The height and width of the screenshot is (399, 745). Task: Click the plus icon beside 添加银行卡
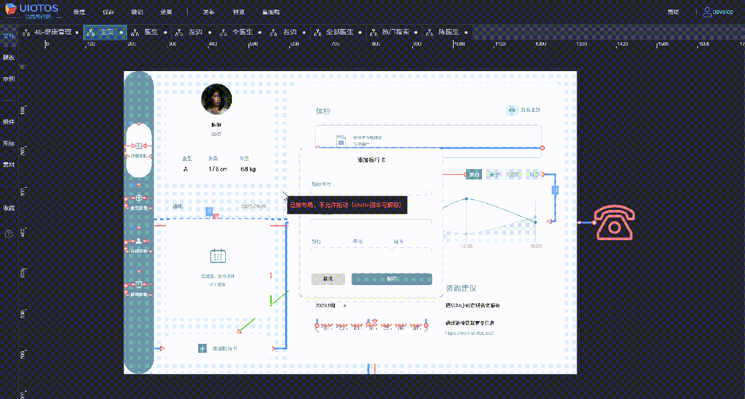point(202,349)
